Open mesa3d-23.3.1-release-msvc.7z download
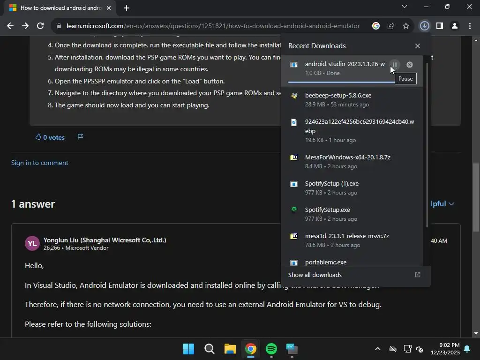Viewport: 480px width, 360px height. click(x=352, y=240)
